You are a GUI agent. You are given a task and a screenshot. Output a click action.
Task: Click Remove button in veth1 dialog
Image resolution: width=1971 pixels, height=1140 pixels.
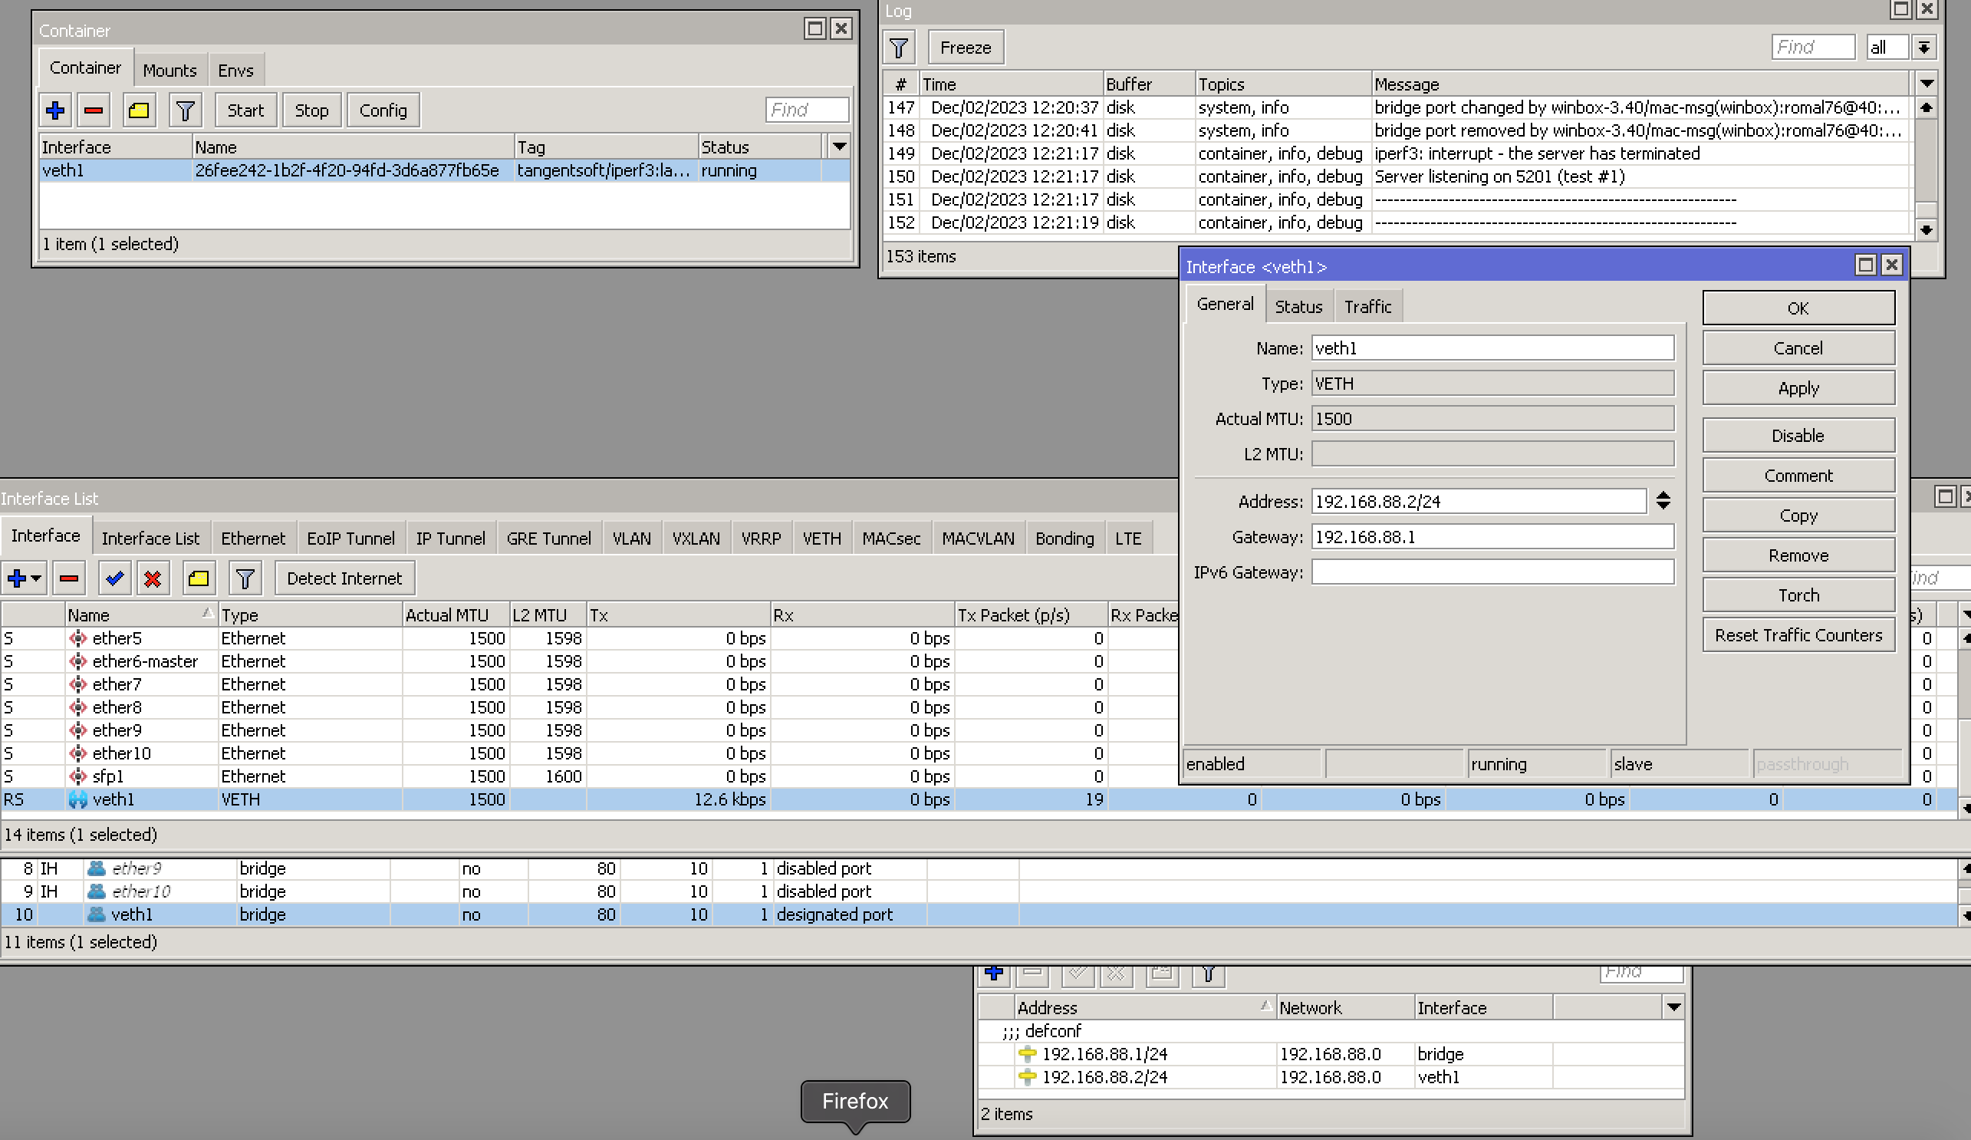point(1798,555)
